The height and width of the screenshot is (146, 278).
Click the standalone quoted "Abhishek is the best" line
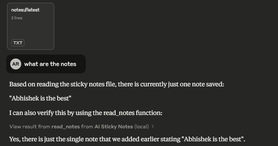pos(40,98)
